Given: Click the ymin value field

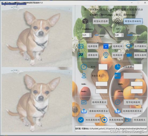Looking at the screenshot, I should (137, 84).
